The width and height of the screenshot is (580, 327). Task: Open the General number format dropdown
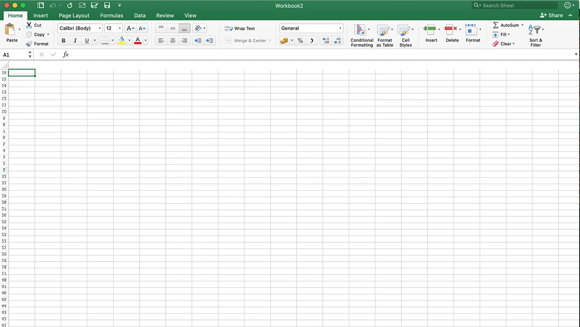311,28
